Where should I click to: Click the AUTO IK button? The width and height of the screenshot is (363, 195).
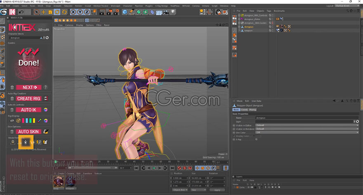[29, 110]
